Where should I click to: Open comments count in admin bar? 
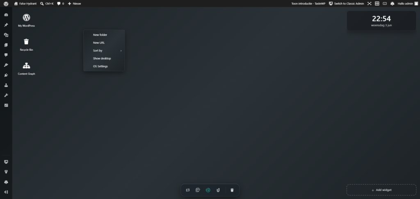coord(61,3)
